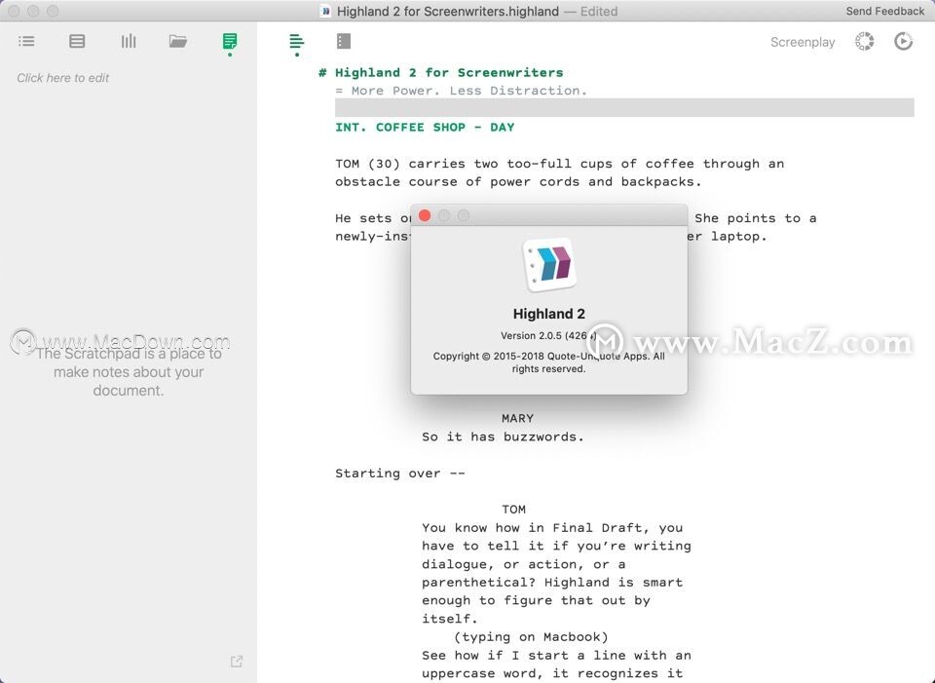Select the green Scratchpad icon
The image size is (935, 683).
click(x=230, y=41)
